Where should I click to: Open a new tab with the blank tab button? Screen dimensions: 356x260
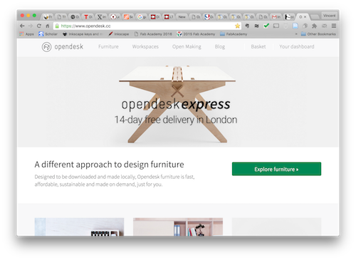coord(315,17)
